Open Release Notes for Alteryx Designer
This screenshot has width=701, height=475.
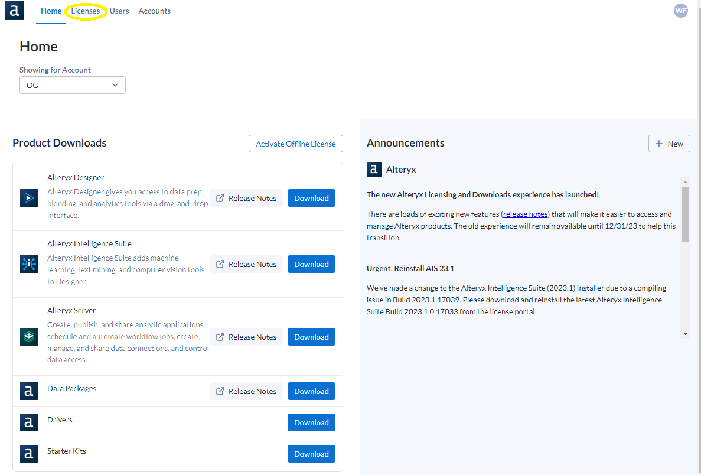pyautogui.click(x=246, y=198)
